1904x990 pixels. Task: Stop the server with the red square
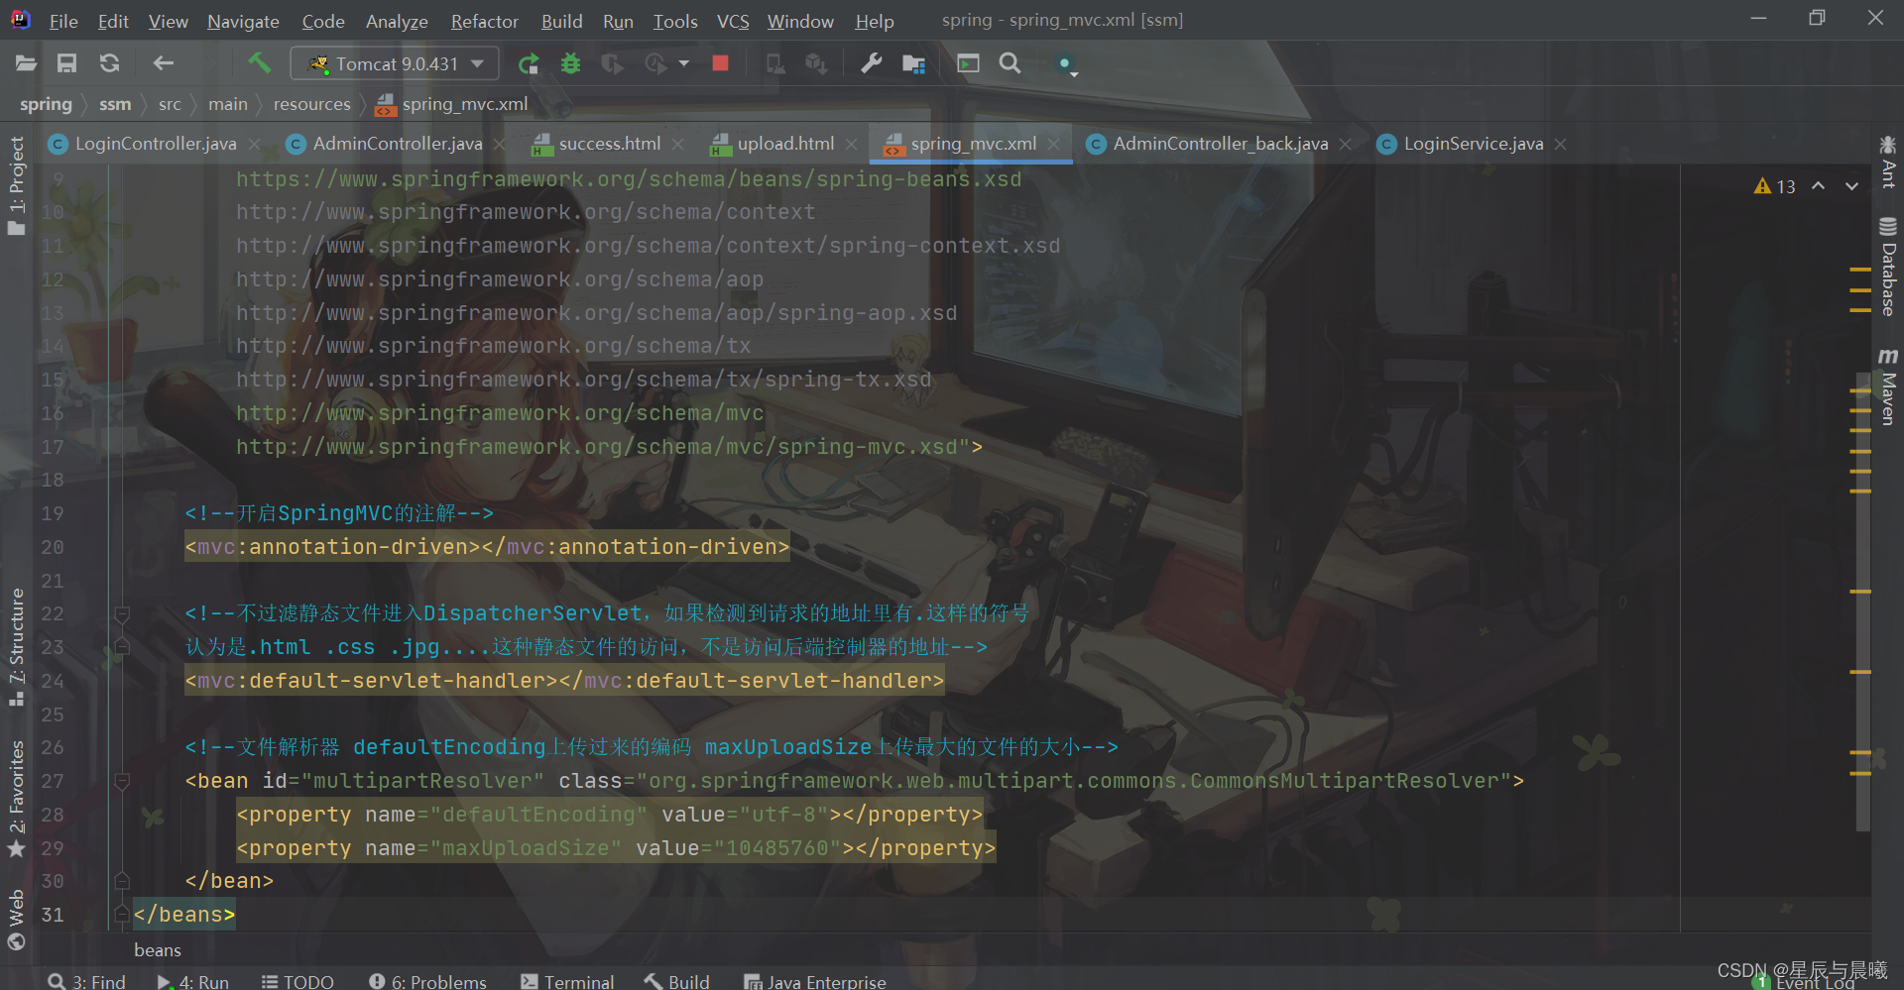(720, 63)
